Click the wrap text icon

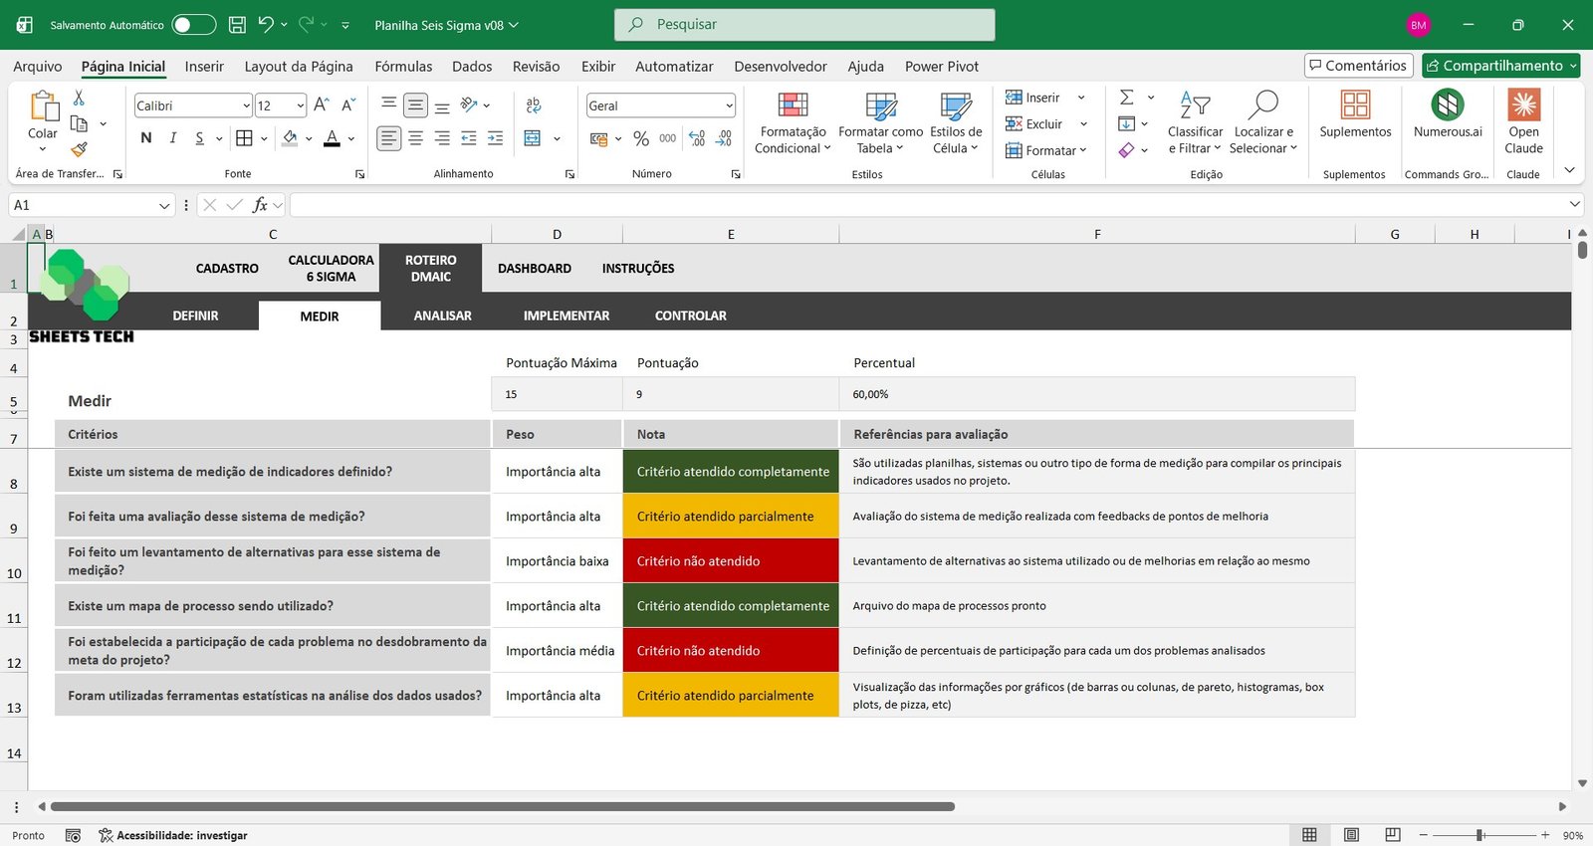534,105
